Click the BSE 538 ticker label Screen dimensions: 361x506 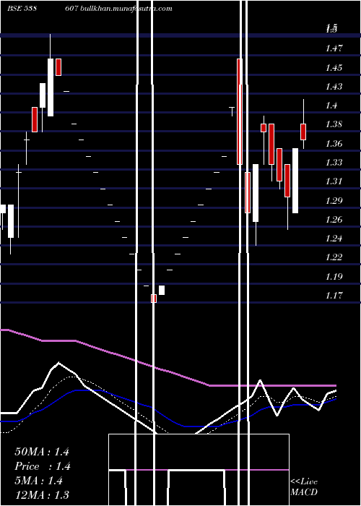[x=22, y=9]
